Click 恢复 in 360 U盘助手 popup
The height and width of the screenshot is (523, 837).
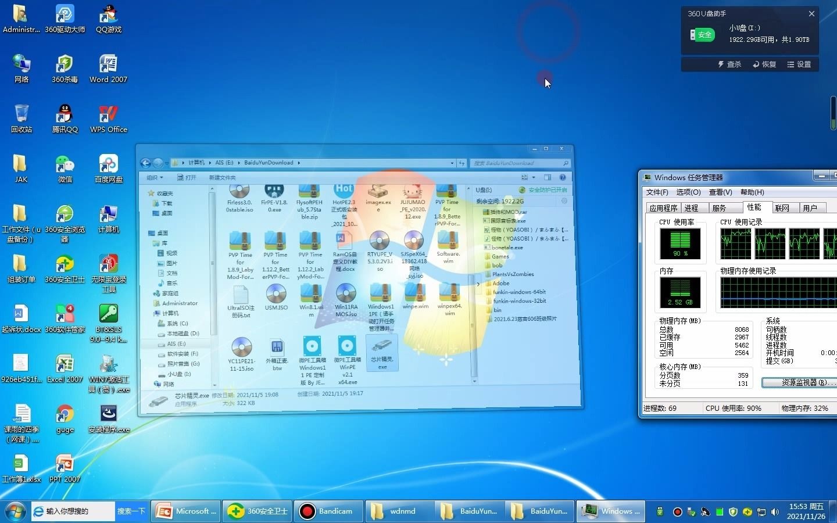click(764, 65)
